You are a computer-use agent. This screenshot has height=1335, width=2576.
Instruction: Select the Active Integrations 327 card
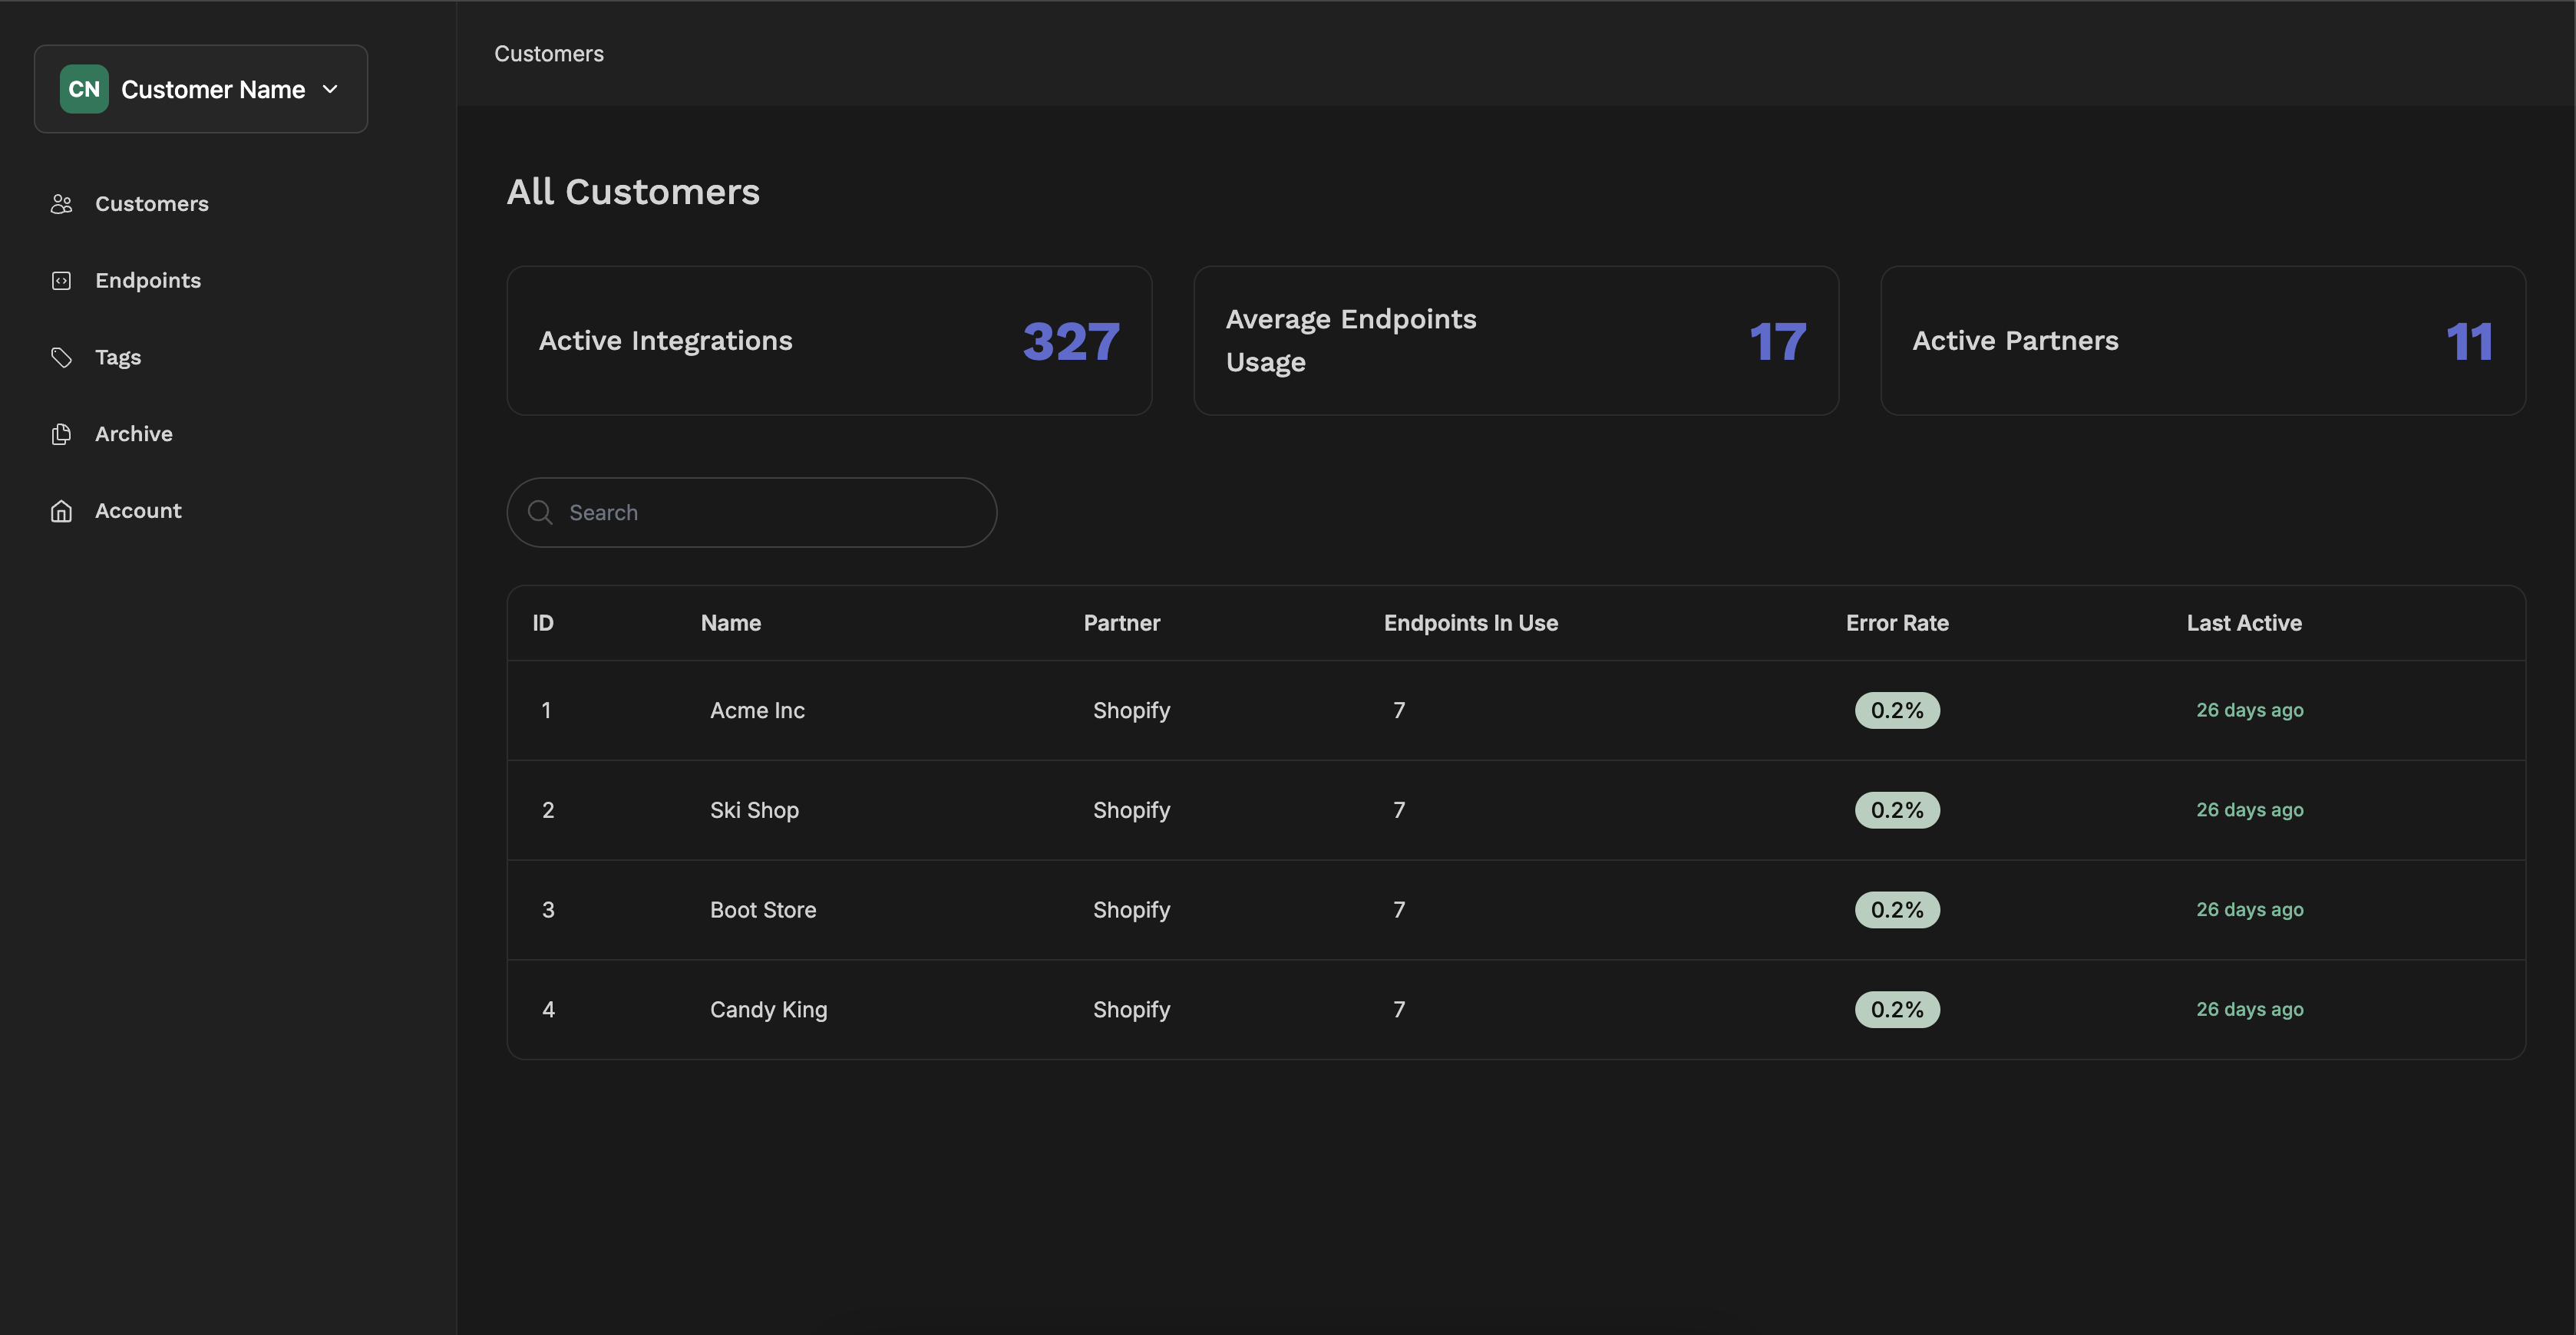829,341
